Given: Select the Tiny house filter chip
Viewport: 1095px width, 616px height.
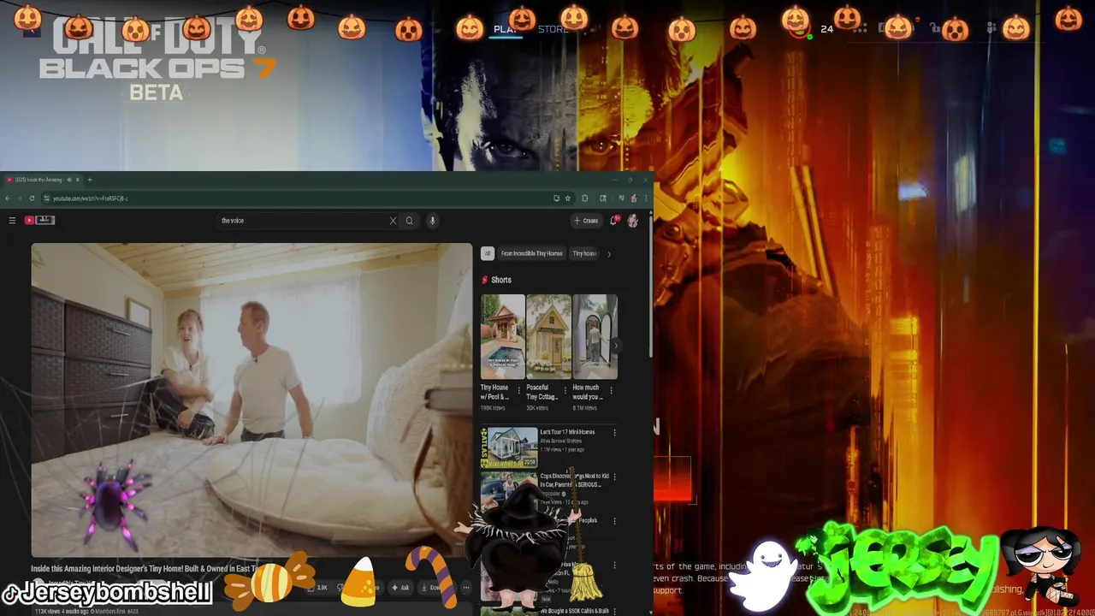Looking at the screenshot, I should pos(585,253).
